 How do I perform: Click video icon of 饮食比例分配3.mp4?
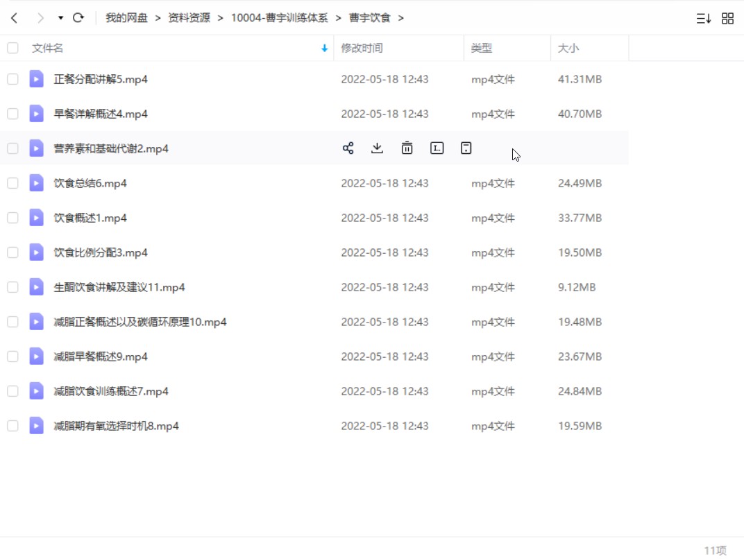pos(37,252)
